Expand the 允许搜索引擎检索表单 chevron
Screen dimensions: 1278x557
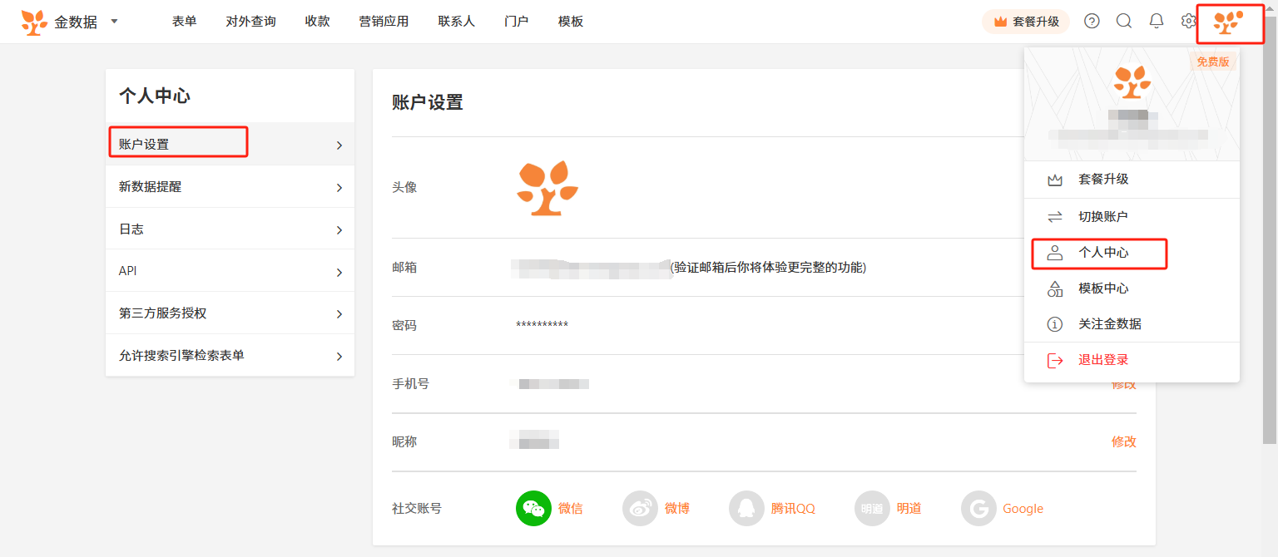(x=339, y=357)
